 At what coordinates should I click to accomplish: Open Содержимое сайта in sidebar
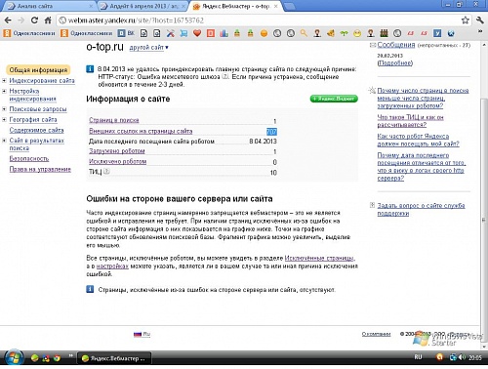point(36,130)
